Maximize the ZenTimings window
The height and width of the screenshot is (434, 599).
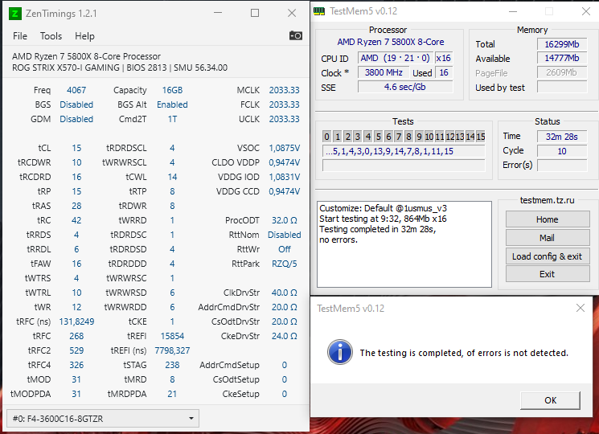[x=255, y=13]
